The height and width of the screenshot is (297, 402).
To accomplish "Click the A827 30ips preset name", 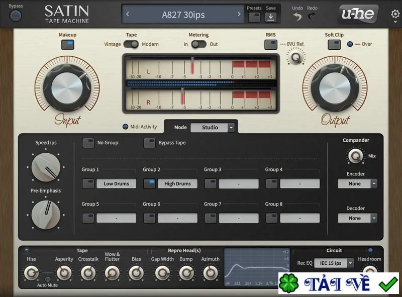I will tap(183, 15).
